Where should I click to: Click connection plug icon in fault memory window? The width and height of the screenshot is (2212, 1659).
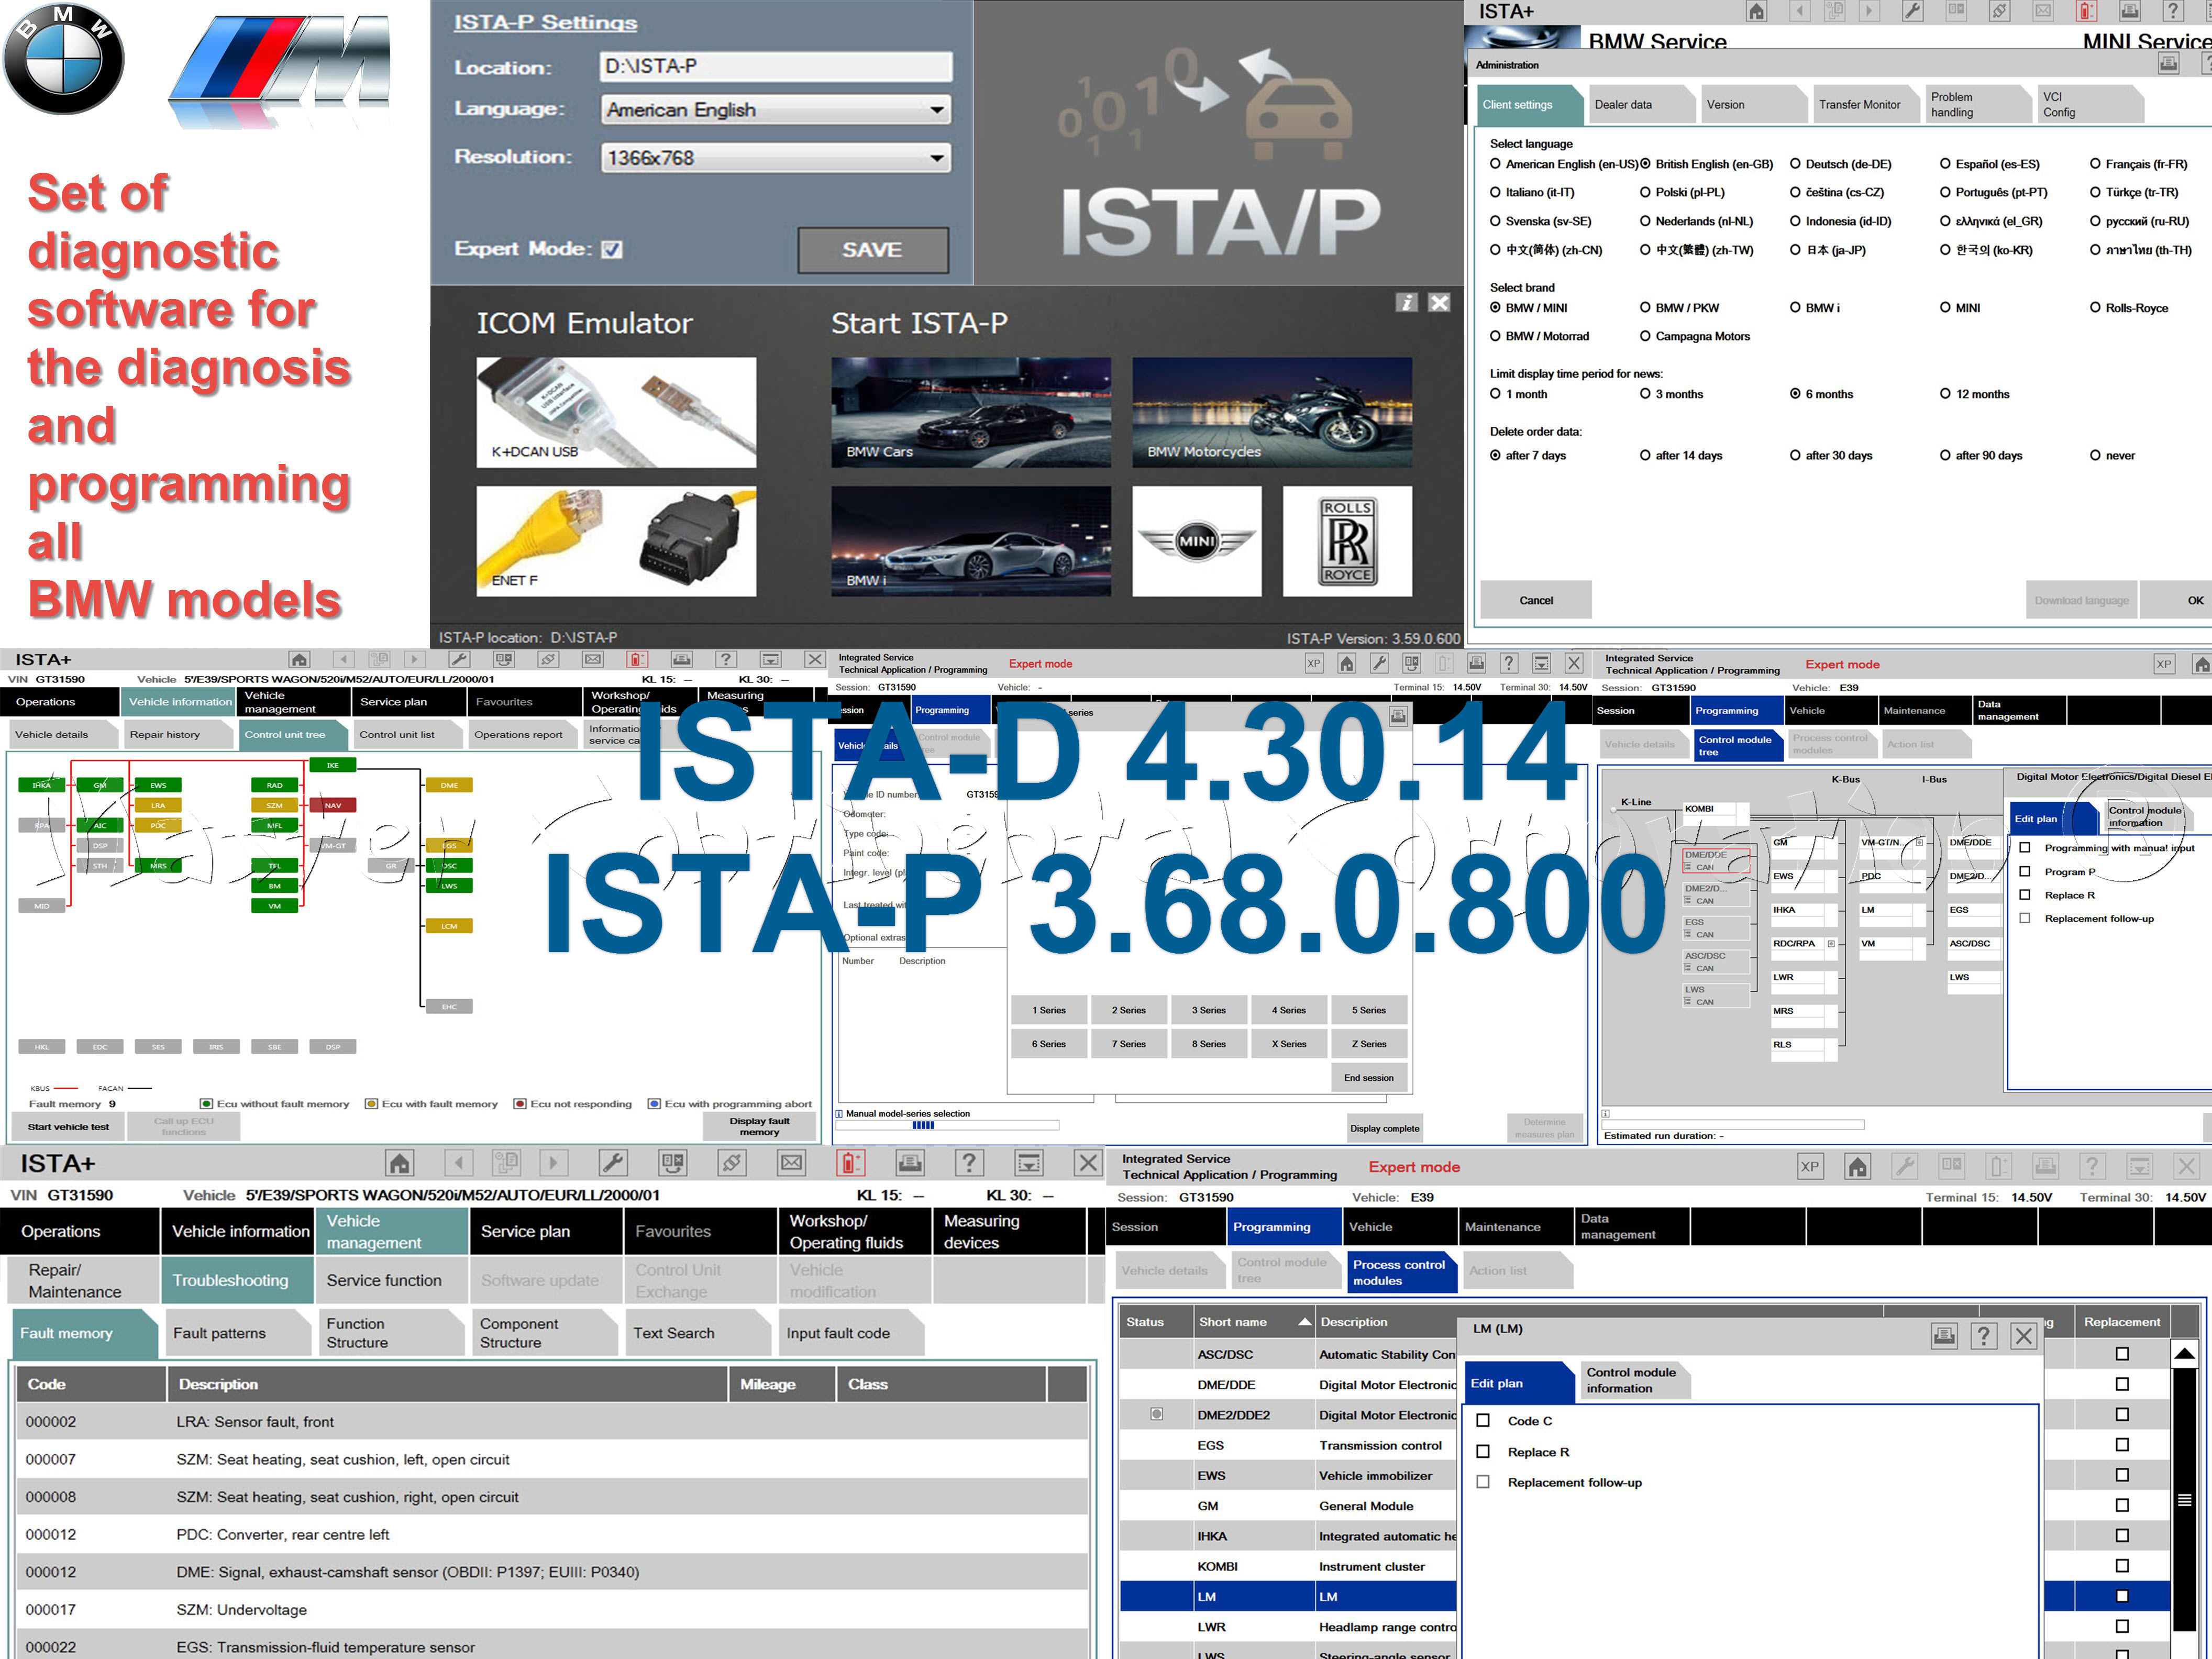[732, 1163]
